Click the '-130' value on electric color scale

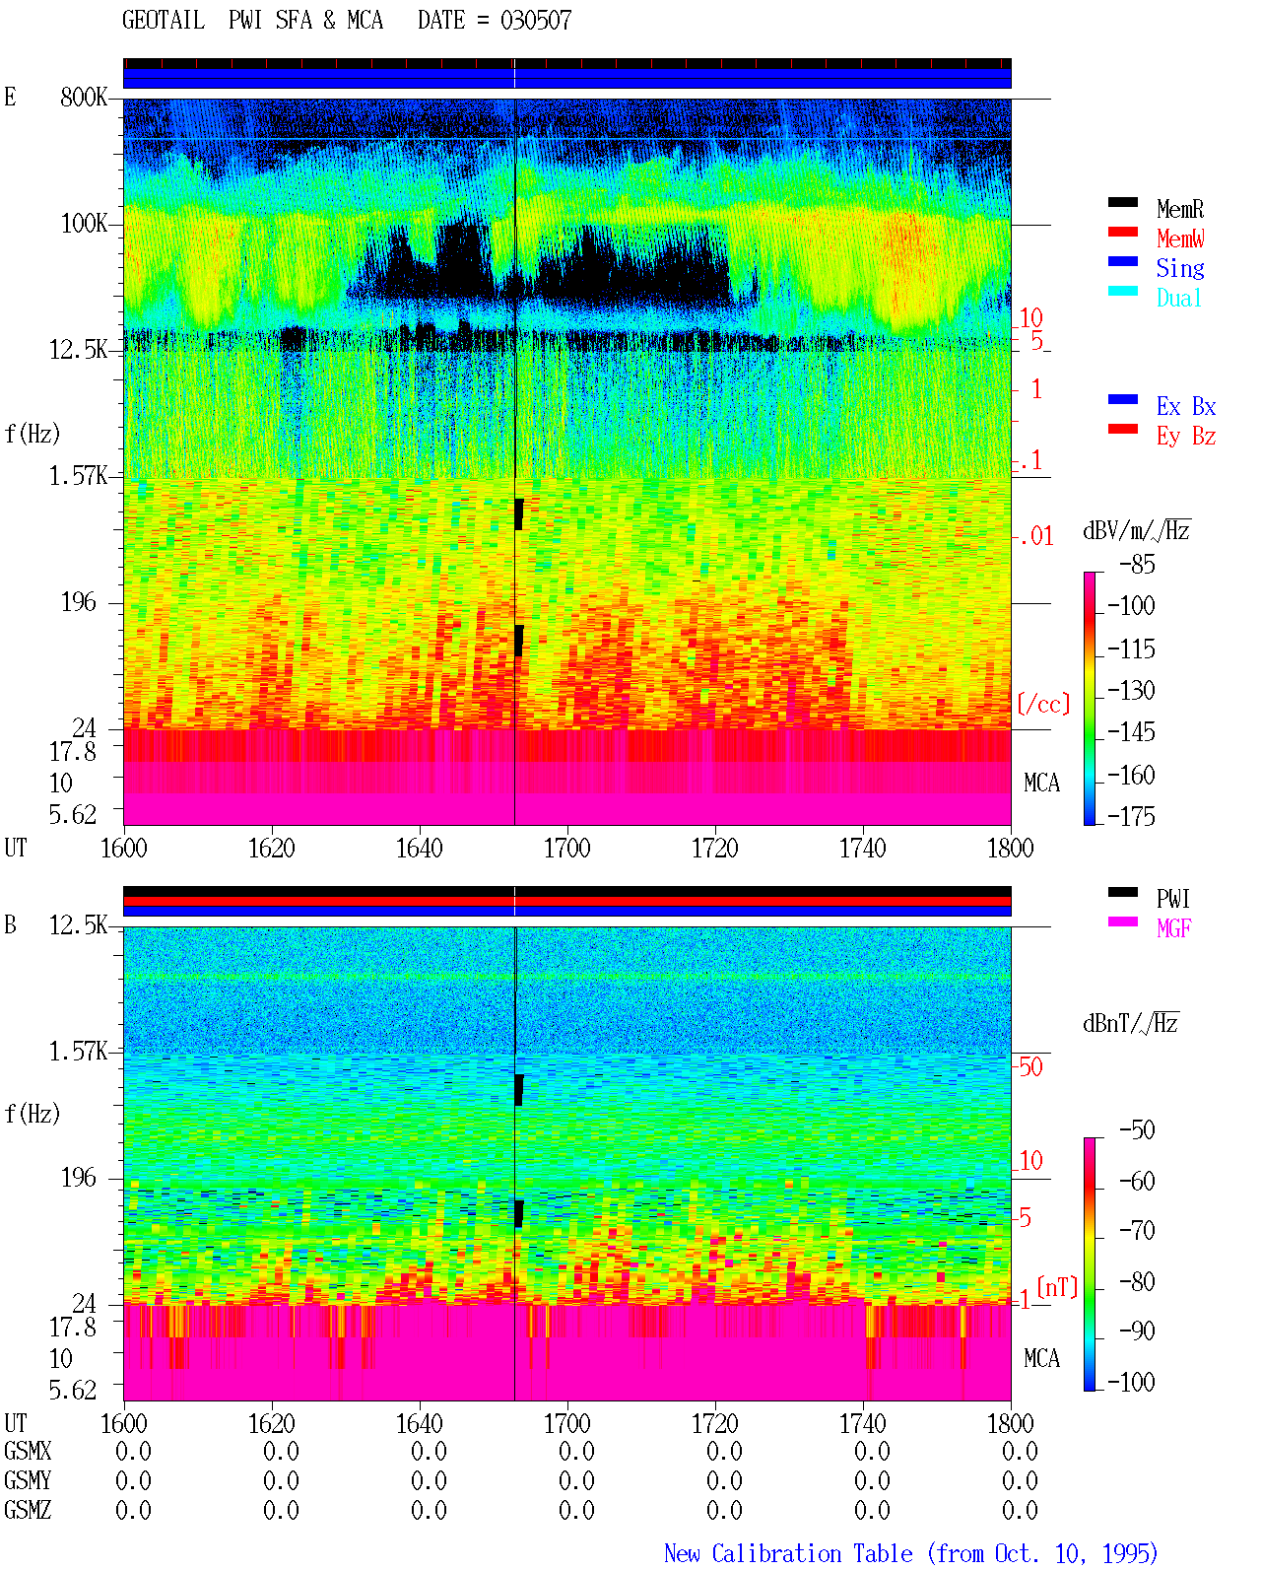[1131, 690]
